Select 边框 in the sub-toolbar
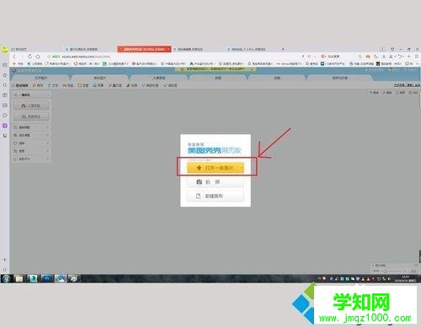The width and height of the screenshot is (421, 328). 83,85
